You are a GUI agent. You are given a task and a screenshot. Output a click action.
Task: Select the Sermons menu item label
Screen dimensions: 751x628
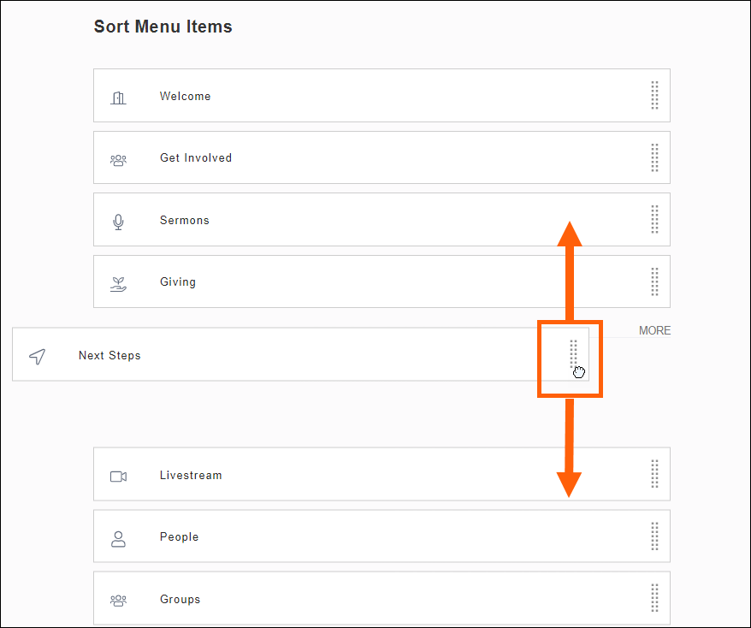click(x=185, y=221)
